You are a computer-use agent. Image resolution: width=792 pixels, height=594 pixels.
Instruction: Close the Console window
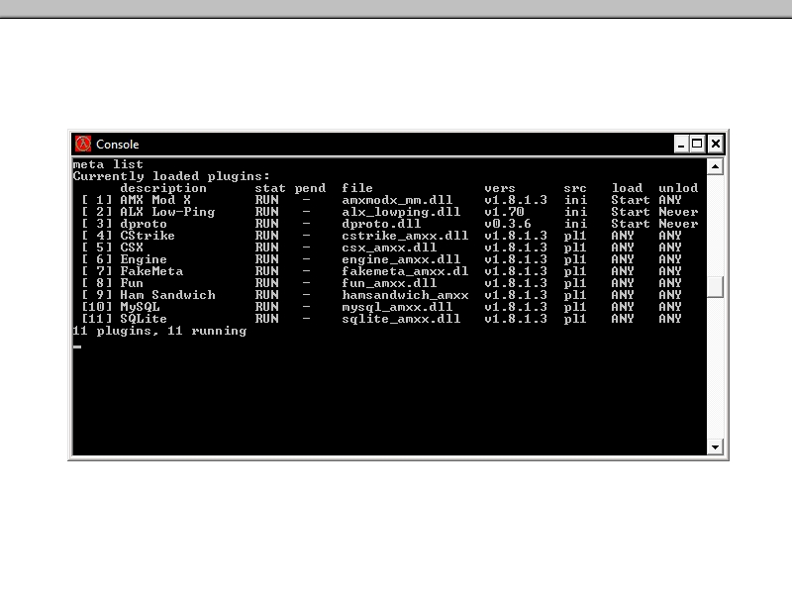[716, 144]
